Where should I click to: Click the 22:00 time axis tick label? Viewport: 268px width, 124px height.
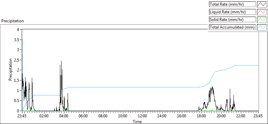point(241,116)
